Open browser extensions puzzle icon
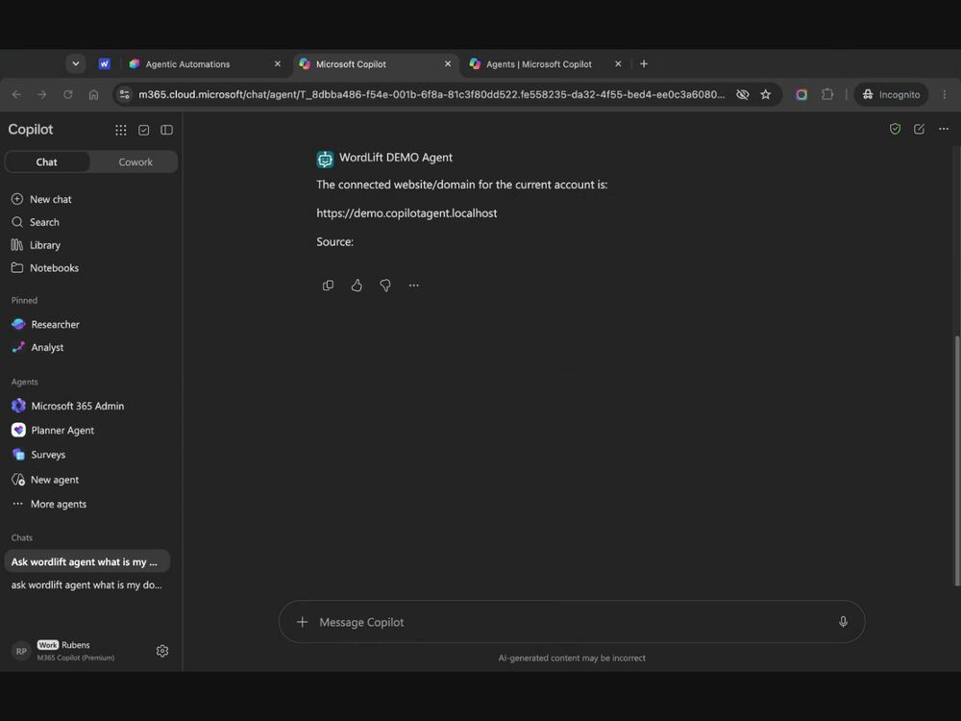This screenshot has width=961, height=721. (x=827, y=94)
